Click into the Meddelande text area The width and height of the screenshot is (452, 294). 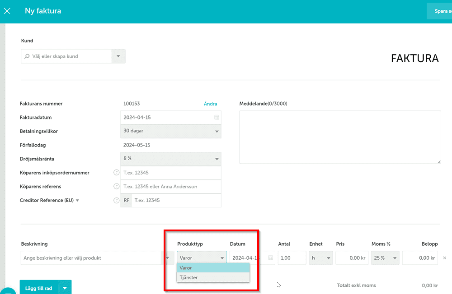(x=339, y=137)
